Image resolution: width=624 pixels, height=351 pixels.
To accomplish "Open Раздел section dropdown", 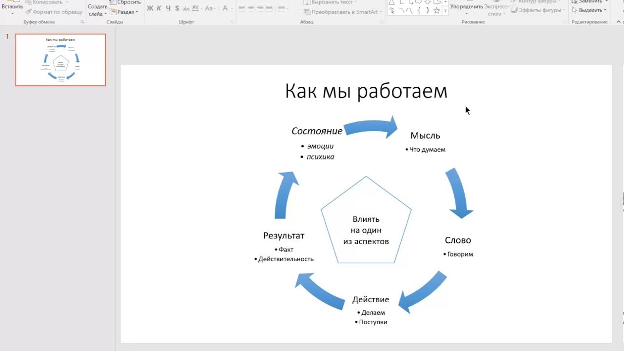I will point(124,12).
